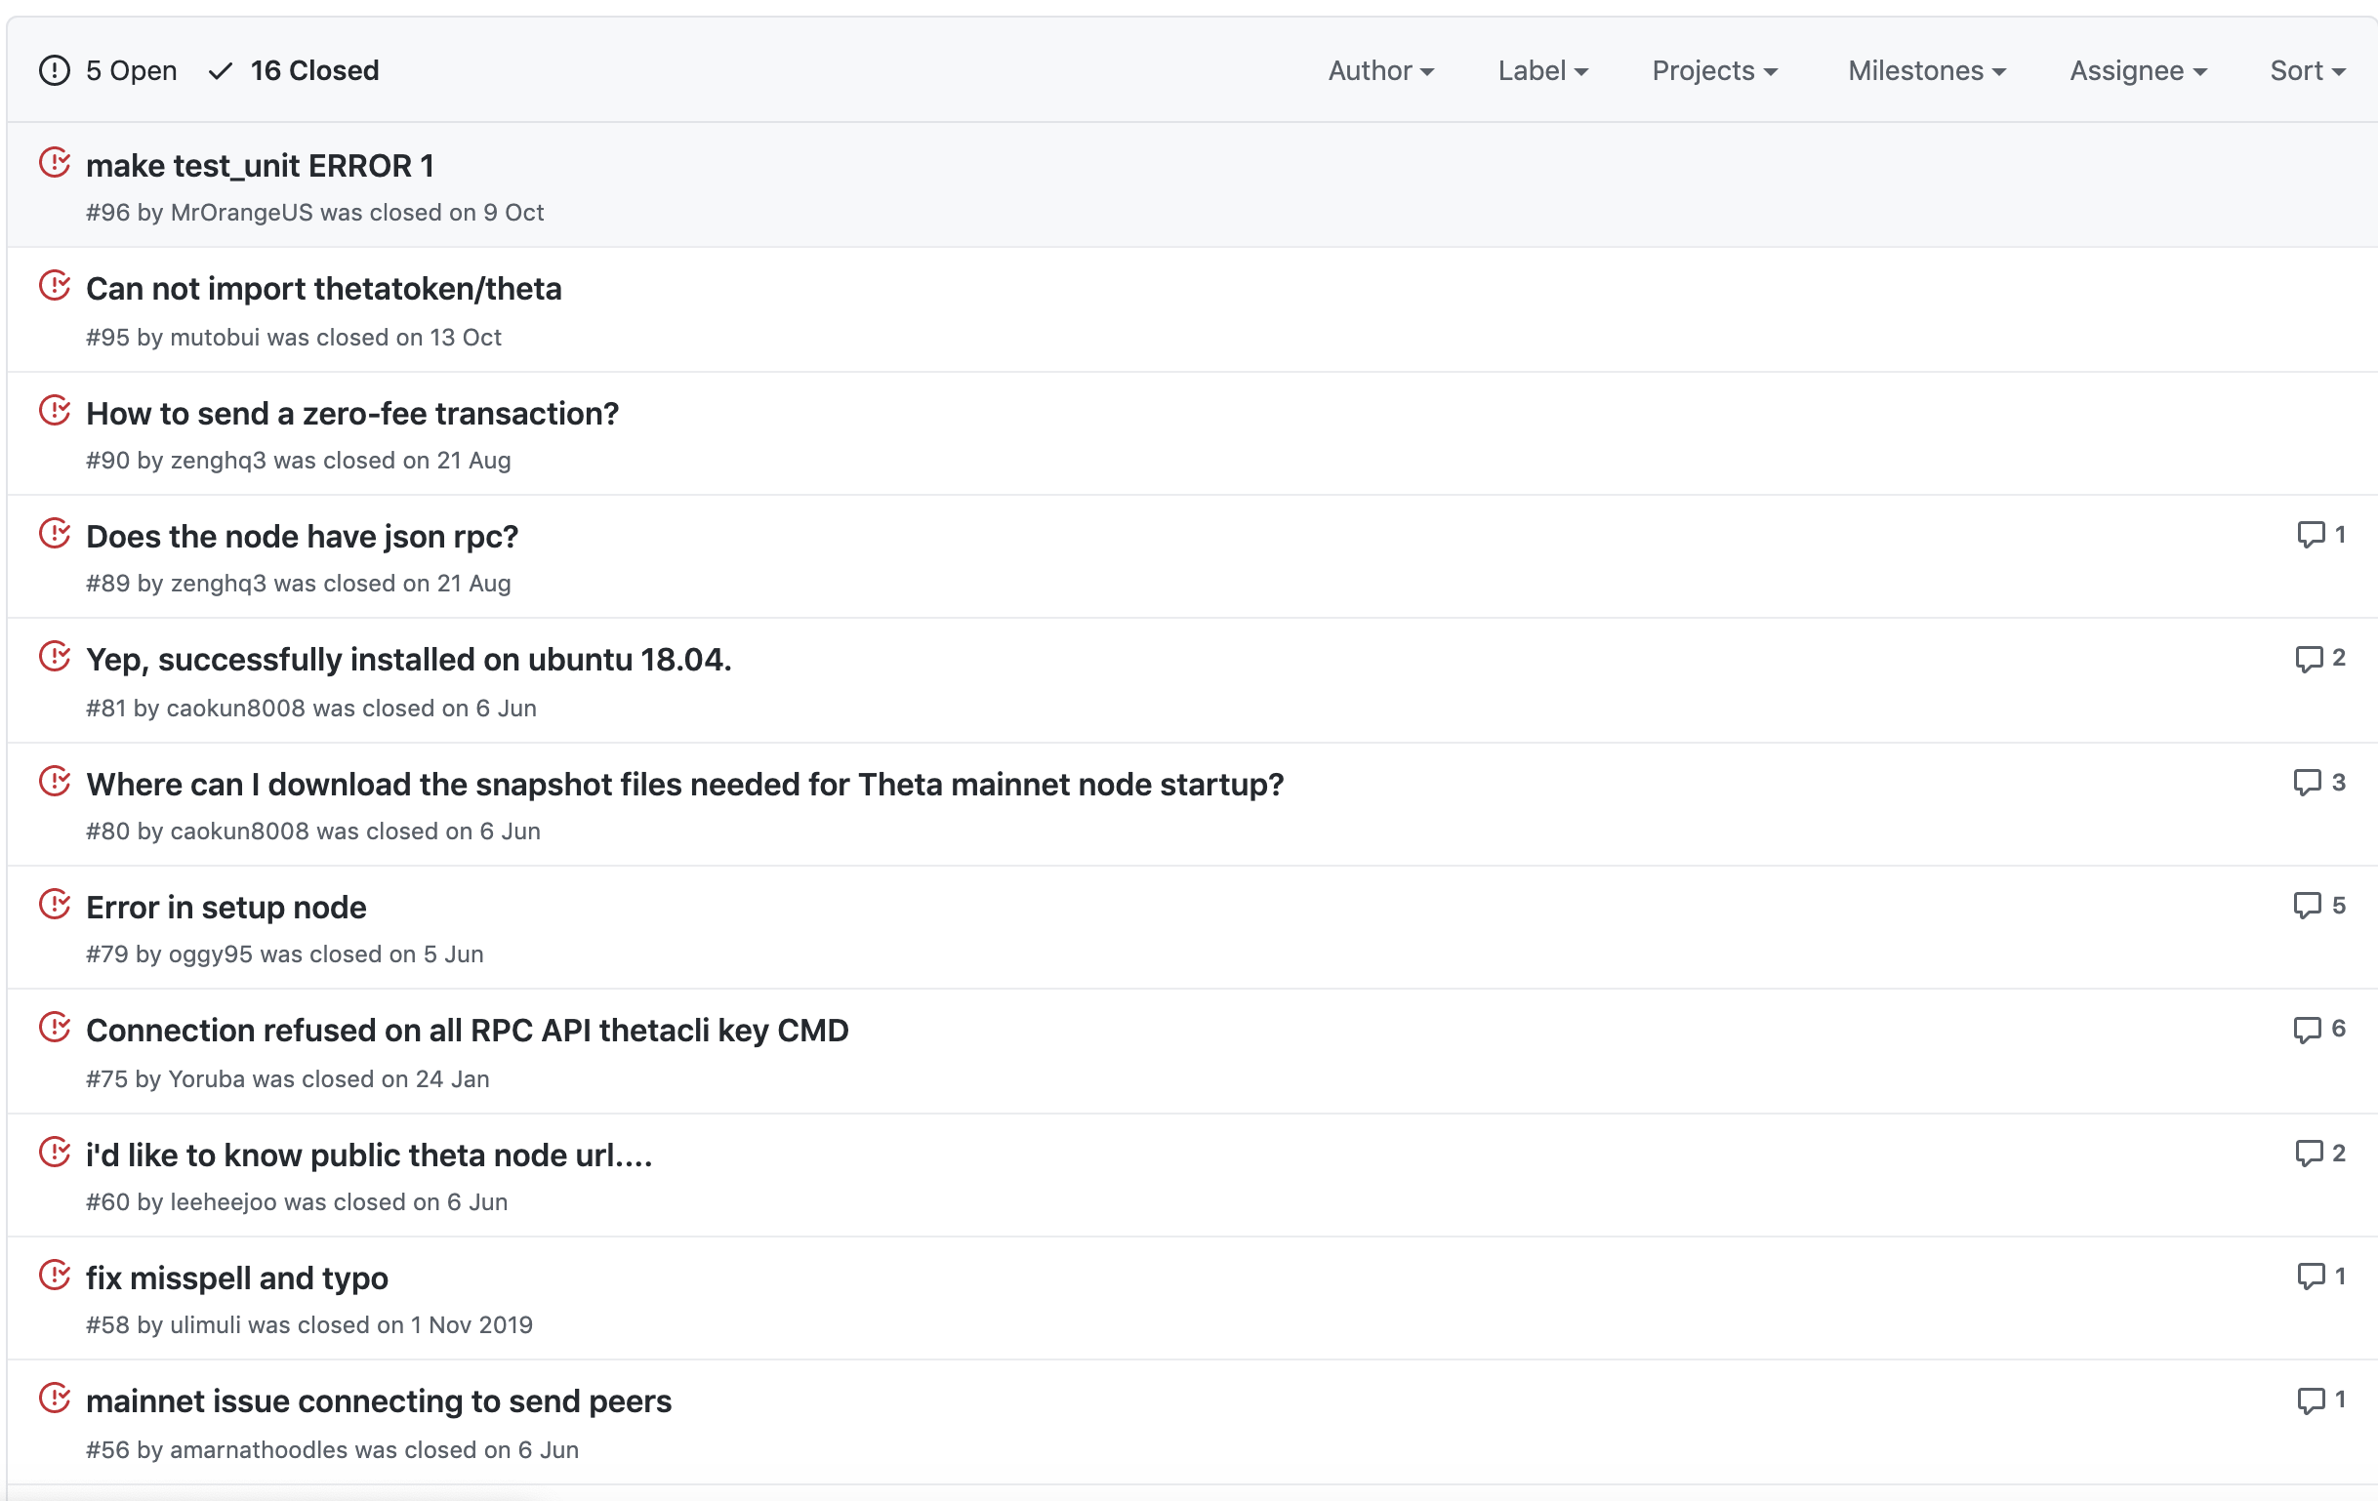Screen dimensions: 2378x1501
Task: Open How to send a zero-fee transaction issue
Action: coord(351,413)
